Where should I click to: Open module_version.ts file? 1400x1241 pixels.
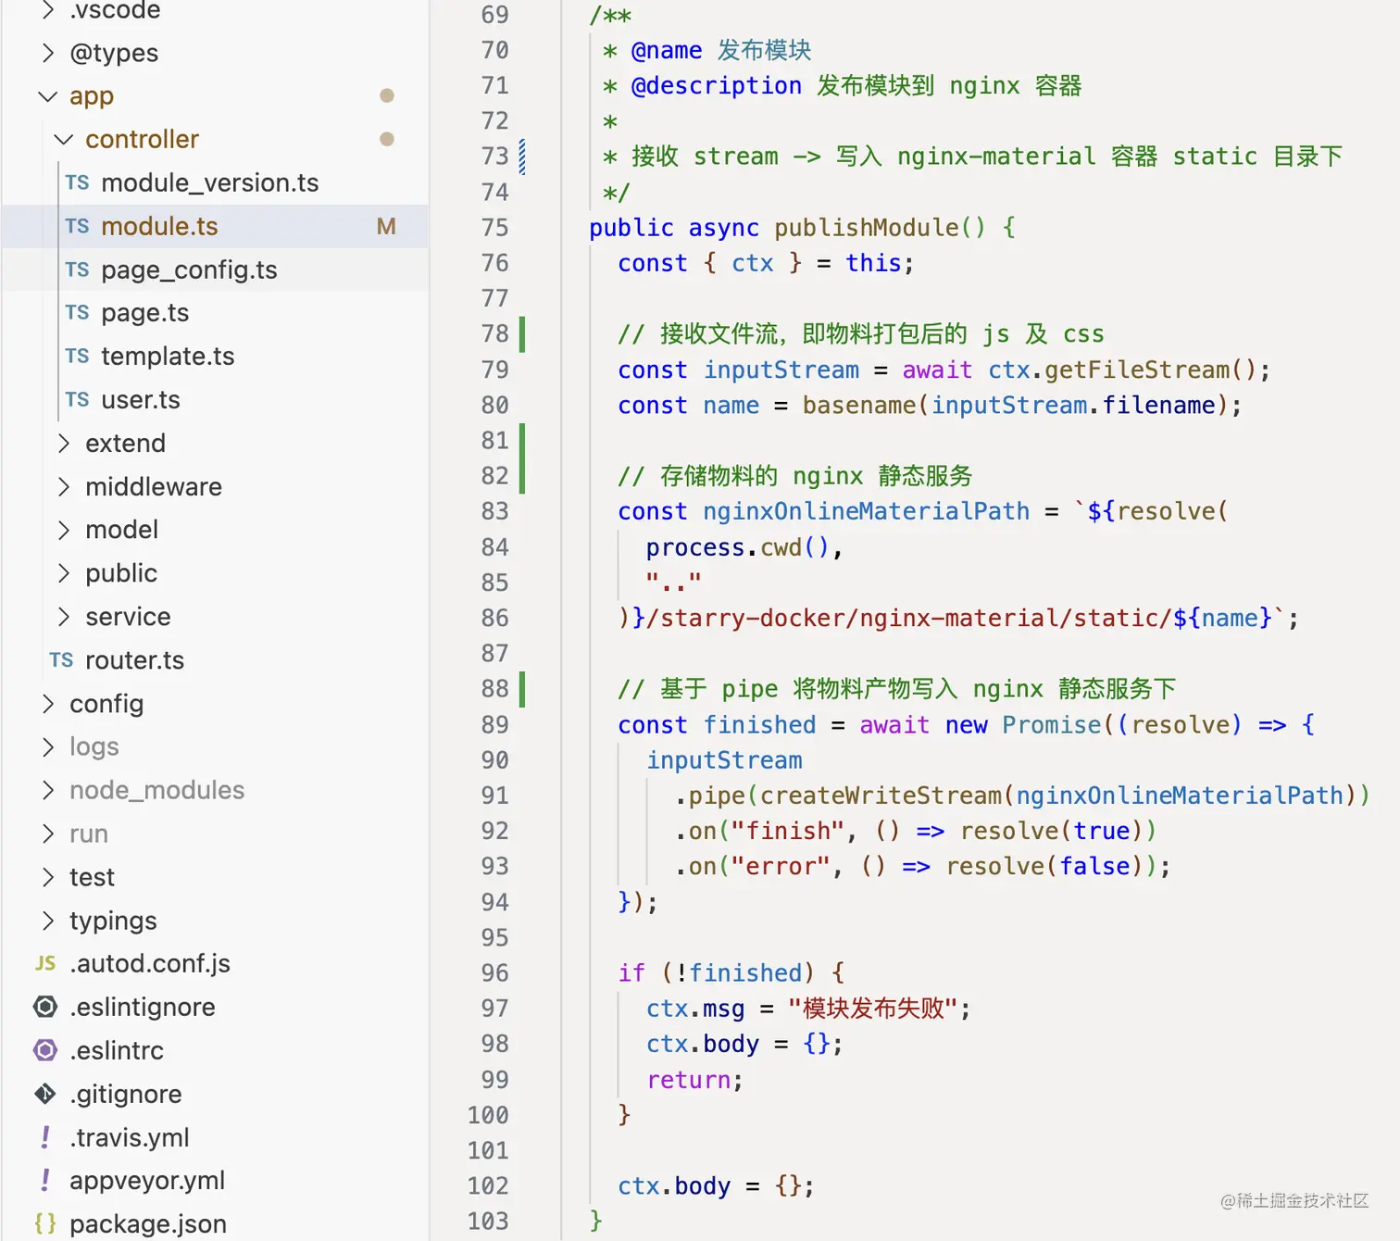point(210,182)
